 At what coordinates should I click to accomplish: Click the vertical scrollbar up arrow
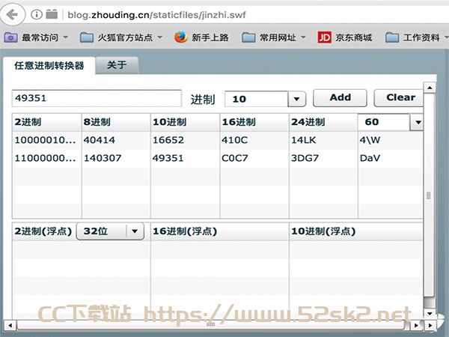coord(430,88)
